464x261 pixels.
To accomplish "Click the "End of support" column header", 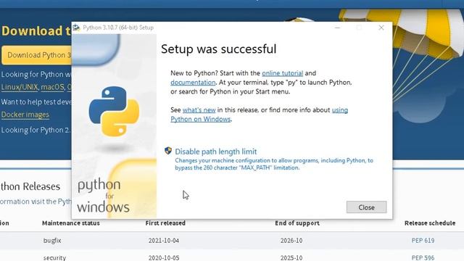I will [297, 223].
